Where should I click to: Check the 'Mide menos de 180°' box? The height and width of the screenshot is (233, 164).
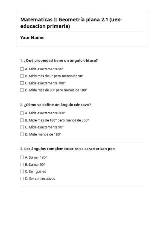click(22, 134)
